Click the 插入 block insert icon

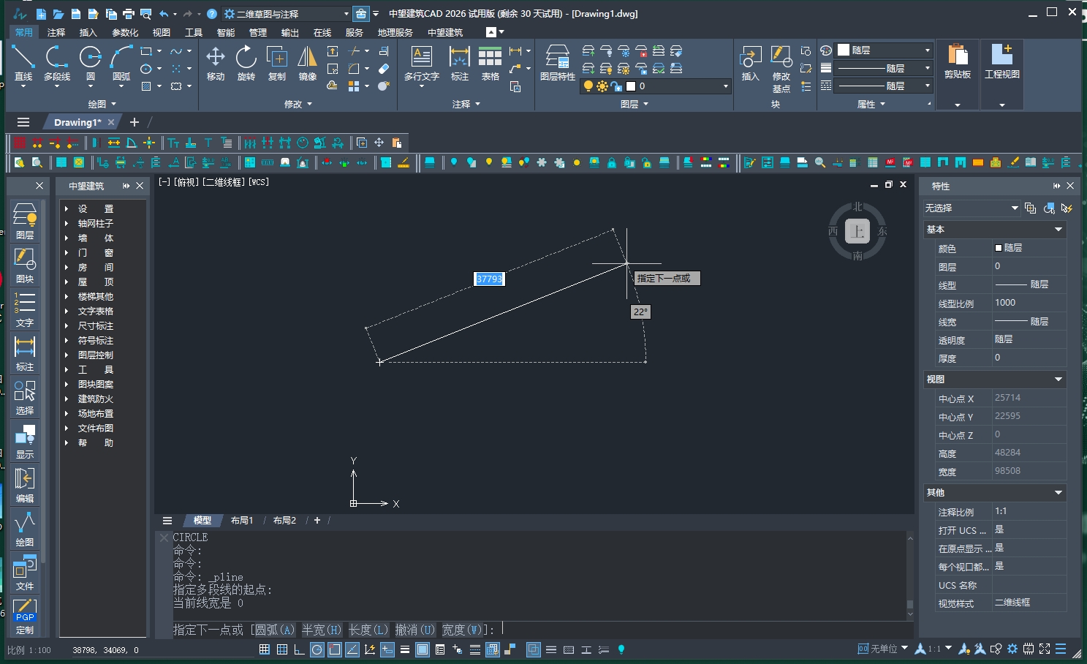(x=751, y=63)
